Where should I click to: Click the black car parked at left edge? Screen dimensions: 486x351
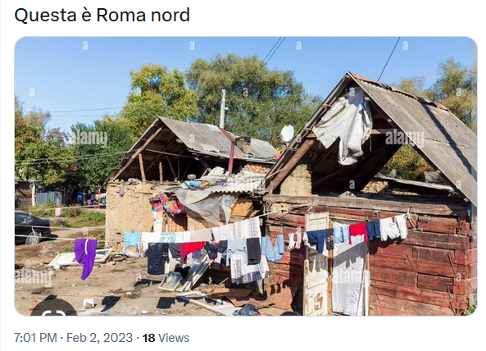coord(32,227)
